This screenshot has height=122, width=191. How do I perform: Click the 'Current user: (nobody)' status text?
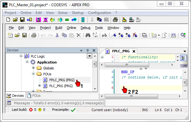pos(110,110)
